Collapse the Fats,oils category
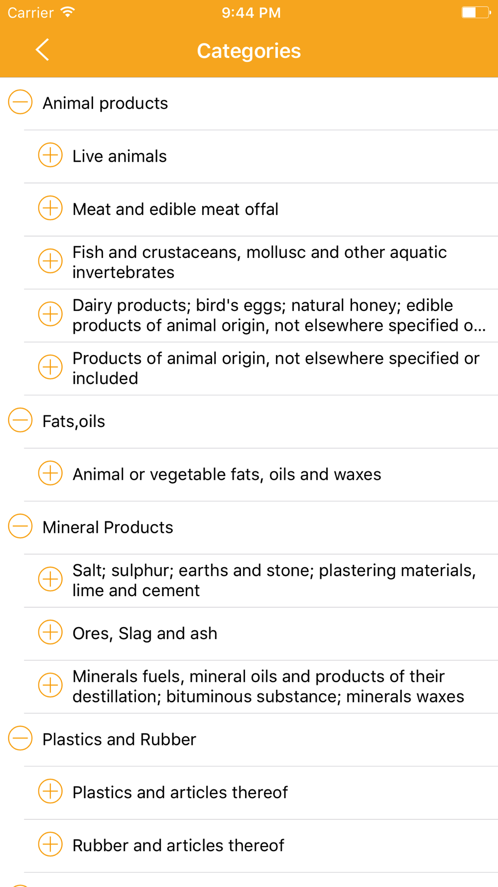This screenshot has width=498, height=887. pos(20,421)
